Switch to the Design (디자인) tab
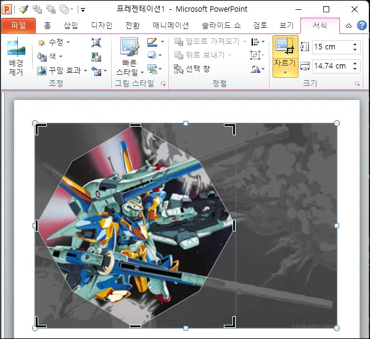370x339 pixels. [102, 25]
